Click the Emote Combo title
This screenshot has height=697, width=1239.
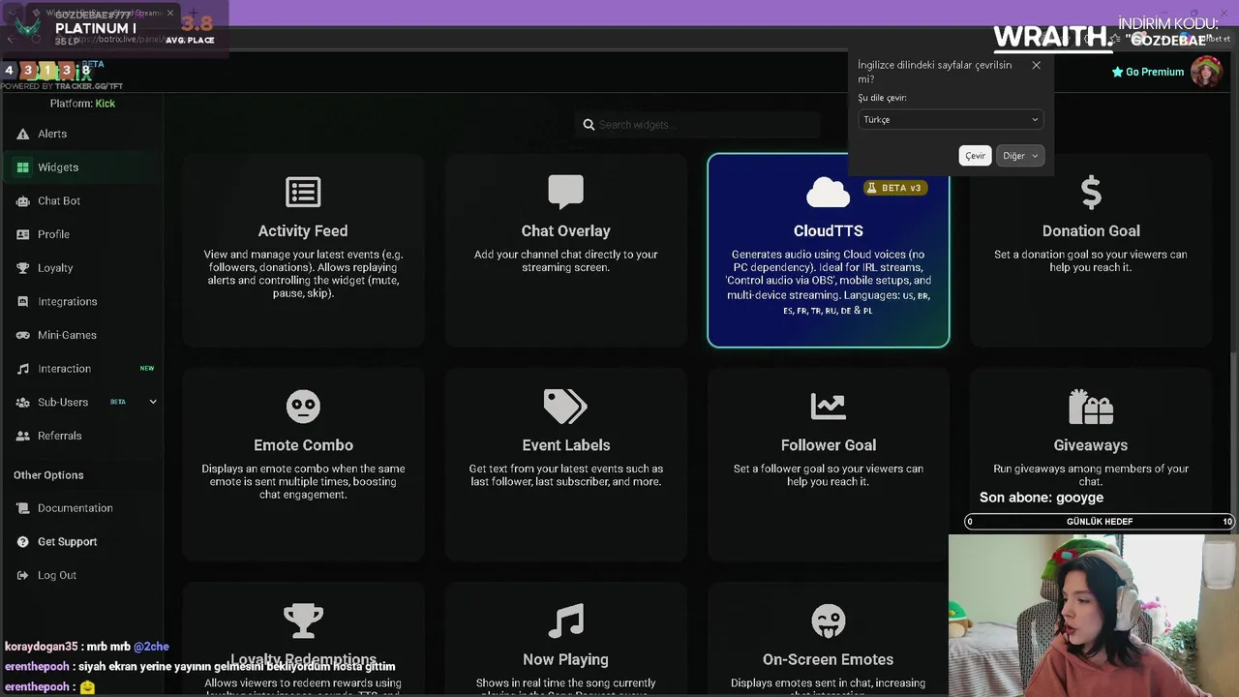point(303,445)
